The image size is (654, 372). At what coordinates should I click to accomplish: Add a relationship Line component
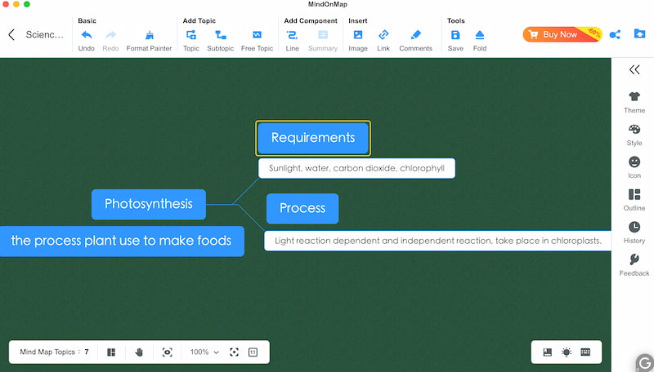(292, 35)
